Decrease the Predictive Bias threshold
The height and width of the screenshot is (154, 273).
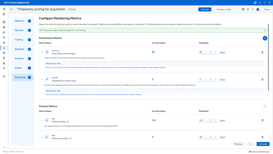click(x=211, y=120)
